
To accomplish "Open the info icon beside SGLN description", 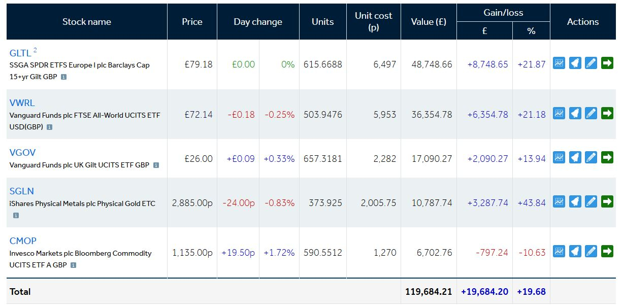I will coord(16,215).
